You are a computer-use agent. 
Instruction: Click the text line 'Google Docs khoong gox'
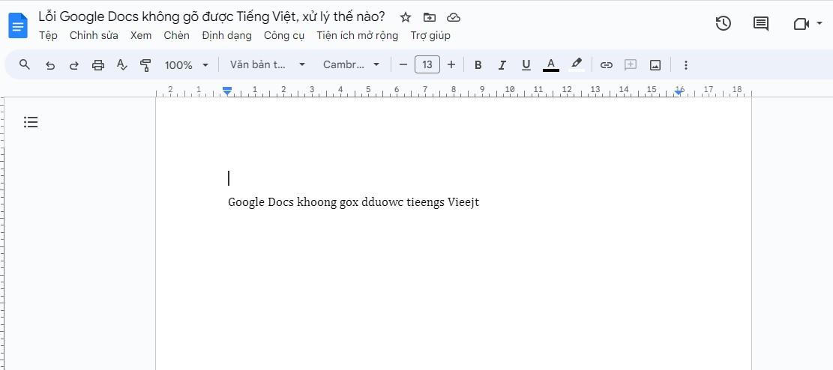click(292, 203)
